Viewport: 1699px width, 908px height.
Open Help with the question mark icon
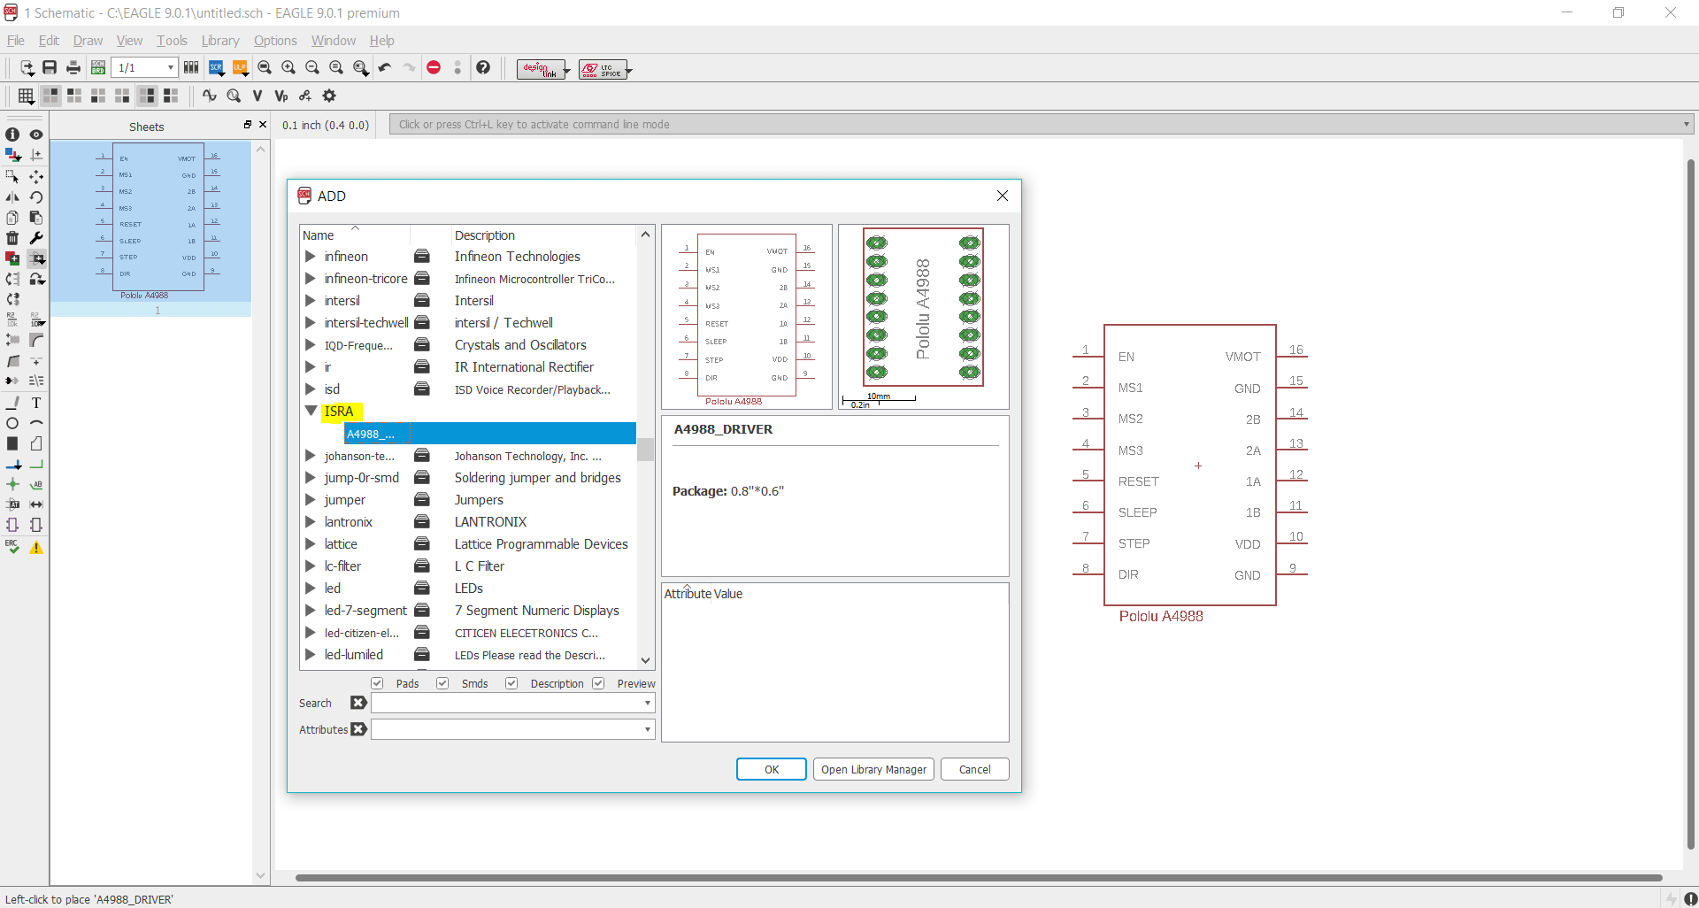(x=483, y=67)
